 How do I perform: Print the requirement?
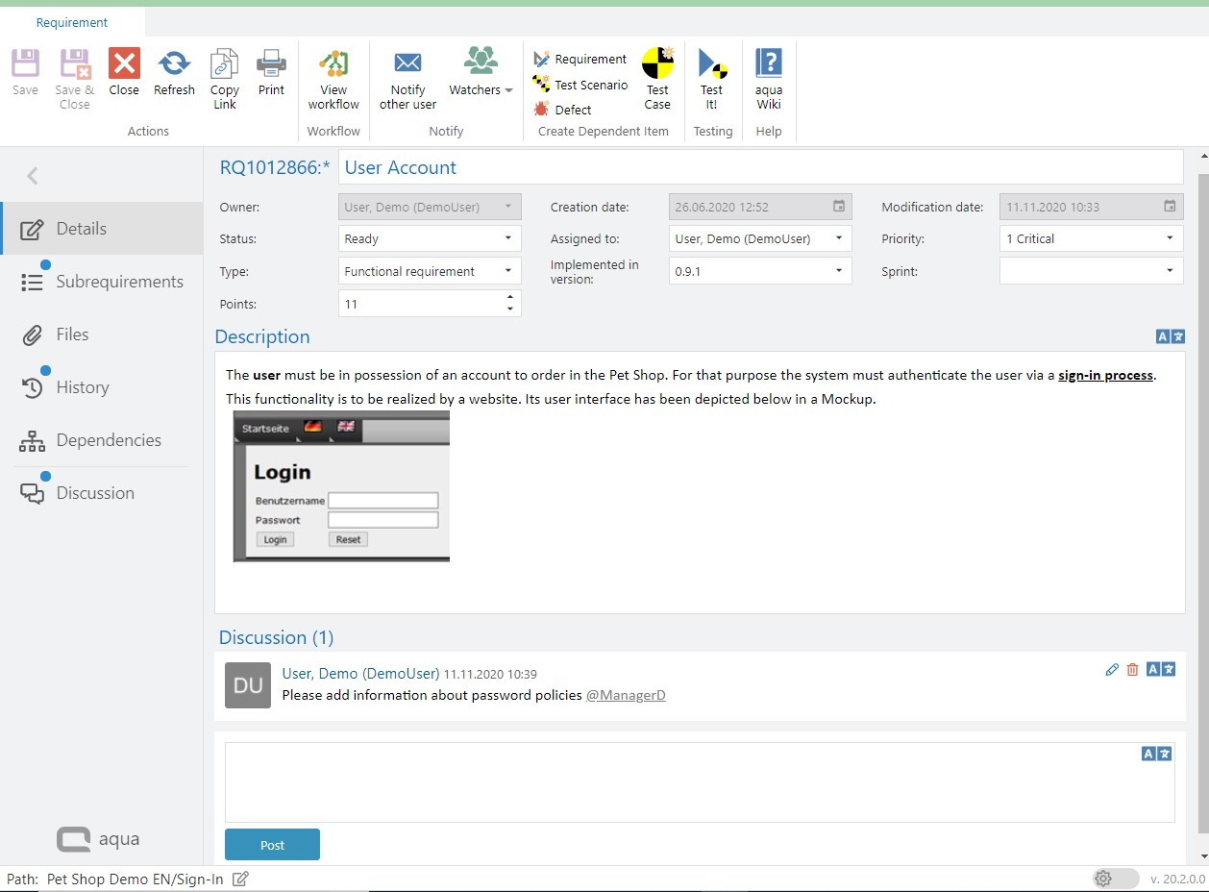click(x=271, y=64)
